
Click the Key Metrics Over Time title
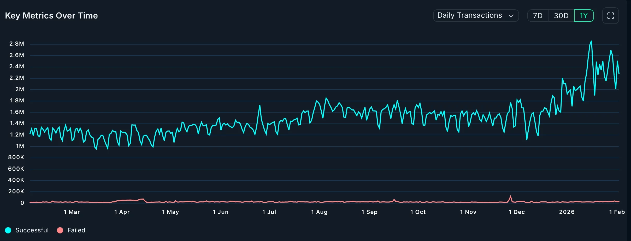51,15
